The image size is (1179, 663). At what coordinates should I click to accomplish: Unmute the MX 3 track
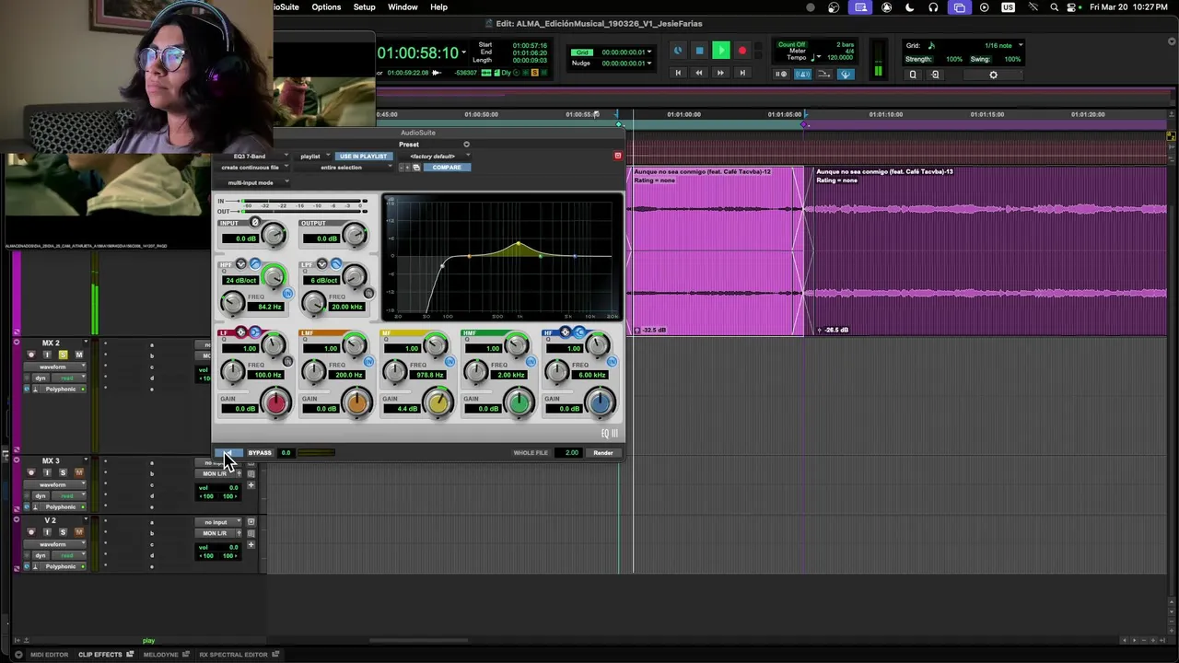(78, 472)
